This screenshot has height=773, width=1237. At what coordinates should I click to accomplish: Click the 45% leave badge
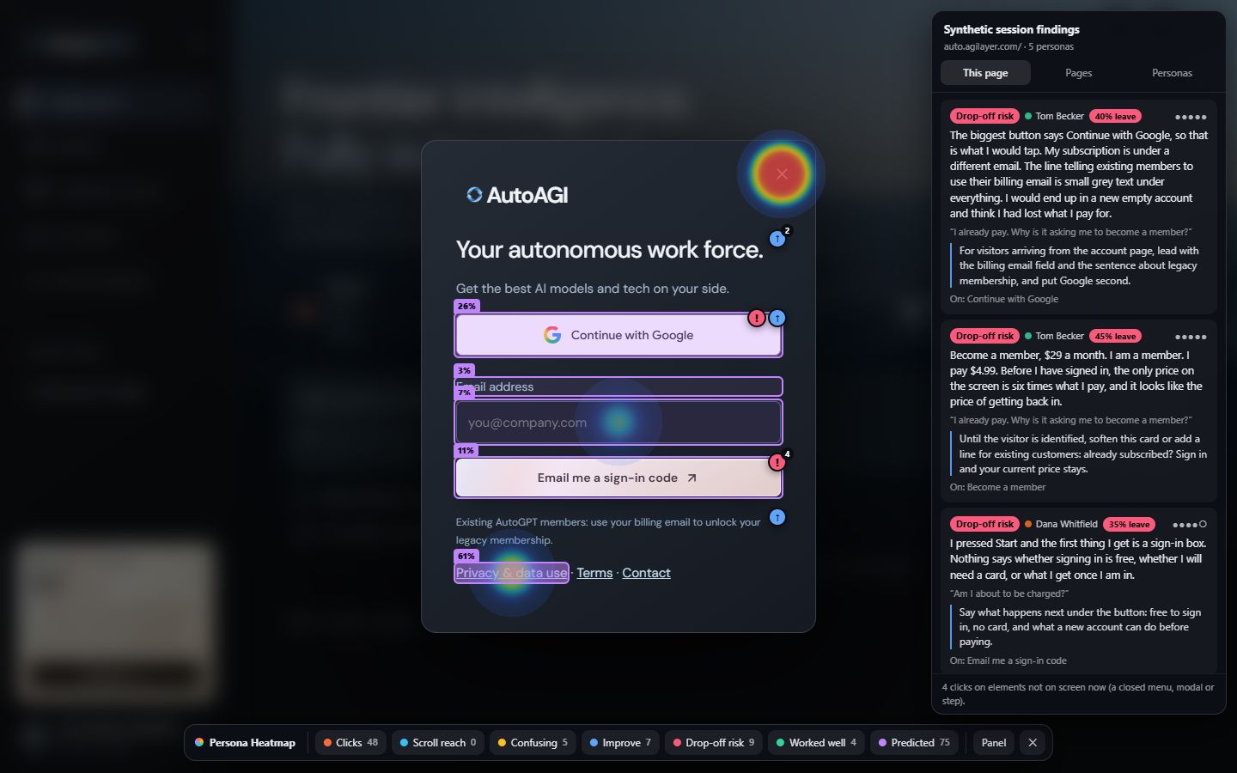[x=1115, y=336]
